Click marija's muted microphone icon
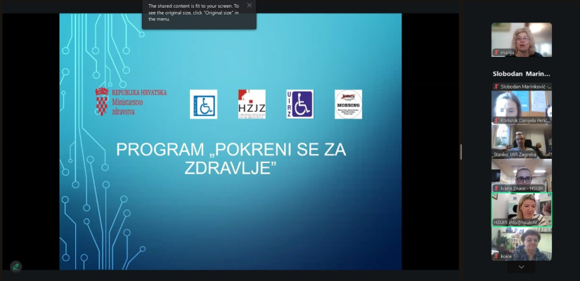 [x=496, y=53]
